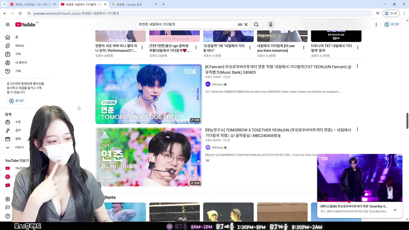Open a new browser tab
This screenshot has width=409, height=230.
[164, 4]
